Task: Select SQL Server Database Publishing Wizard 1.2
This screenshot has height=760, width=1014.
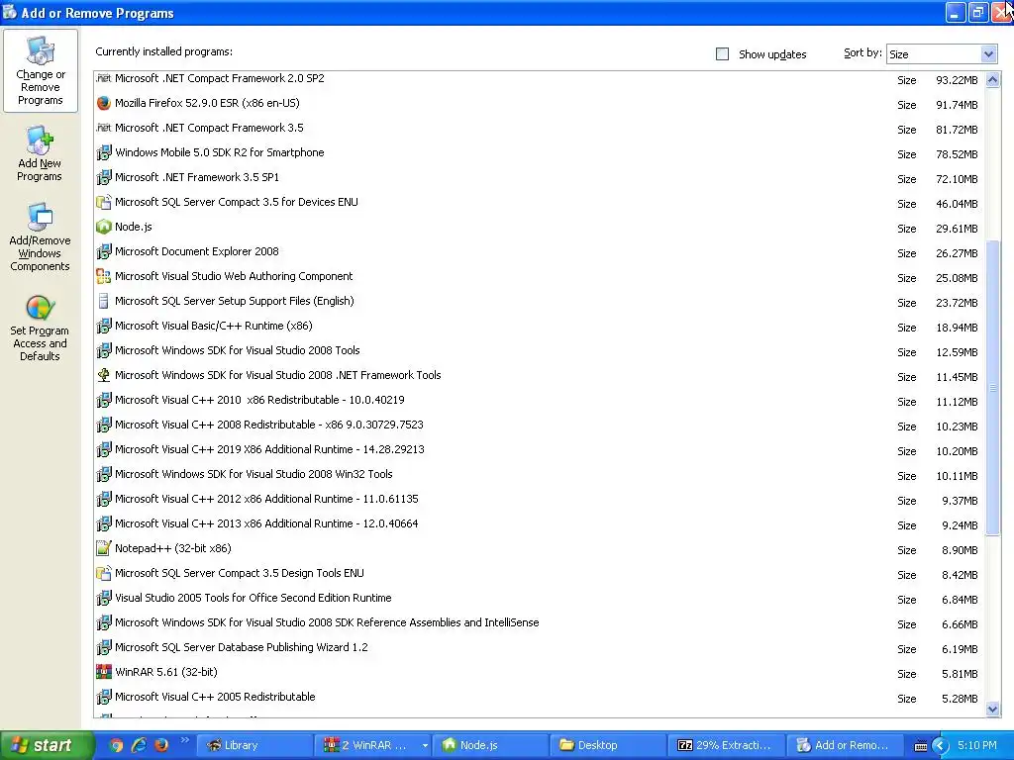Action: (x=540, y=647)
